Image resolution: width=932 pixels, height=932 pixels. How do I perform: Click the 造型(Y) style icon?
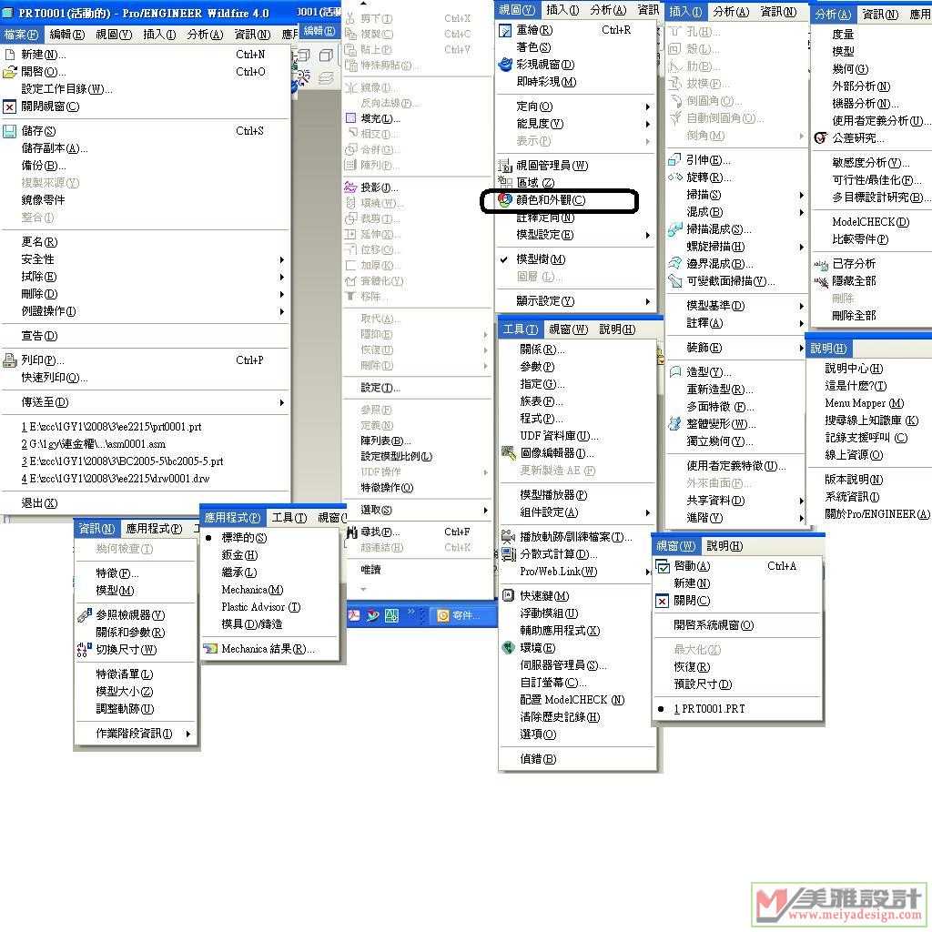674,372
